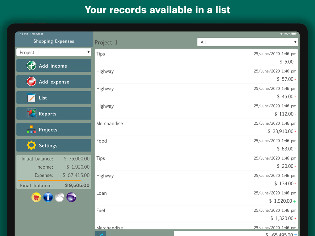Select the Loan income record of $1,920.00
Image resolution: width=315 pixels, height=236 pixels.
coord(196,197)
